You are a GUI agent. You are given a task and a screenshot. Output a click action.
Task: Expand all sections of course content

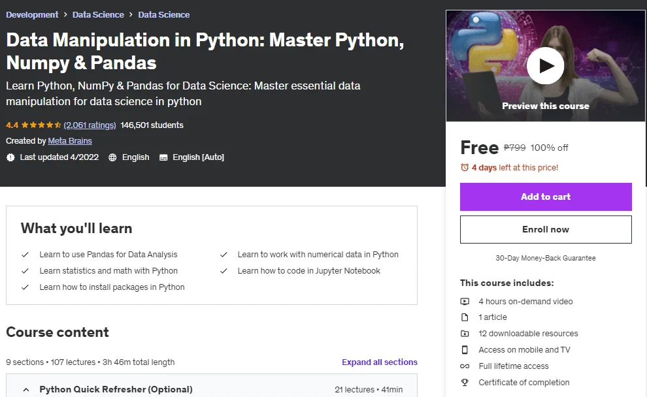point(380,362)
